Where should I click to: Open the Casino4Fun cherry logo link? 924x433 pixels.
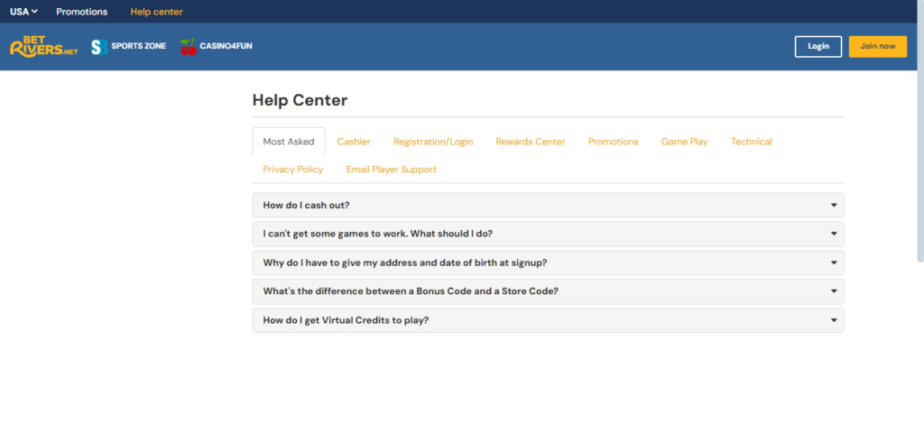point(217,47)
